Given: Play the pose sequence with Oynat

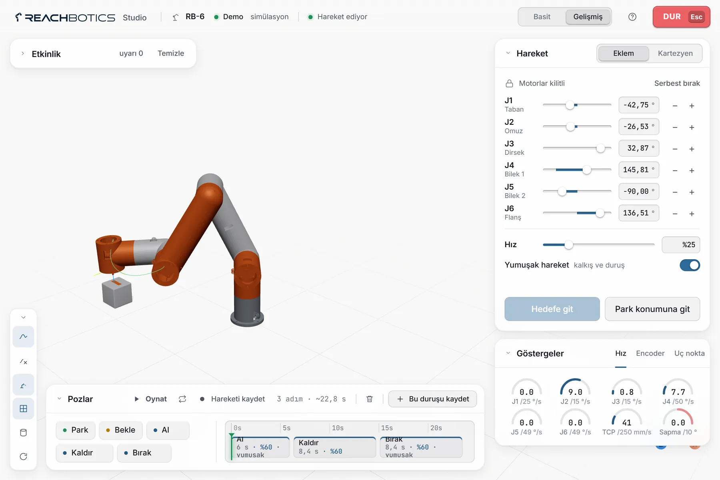Looking at the screenshot, I should tap(150, 399).
